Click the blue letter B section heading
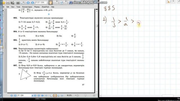Screen dimensions: 180x101 point(49,14)
